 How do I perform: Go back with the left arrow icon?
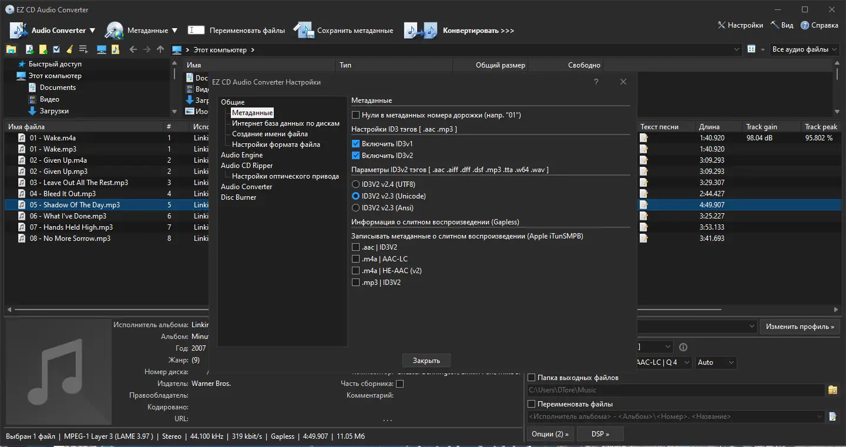click(x=133, y=50)
